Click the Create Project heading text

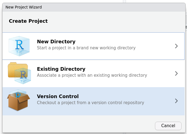(x=28, y=21)
